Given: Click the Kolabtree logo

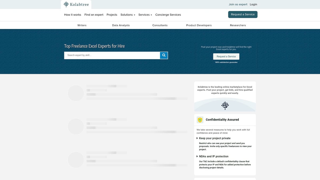Looking at the screenshot, I should coord(76,5).
